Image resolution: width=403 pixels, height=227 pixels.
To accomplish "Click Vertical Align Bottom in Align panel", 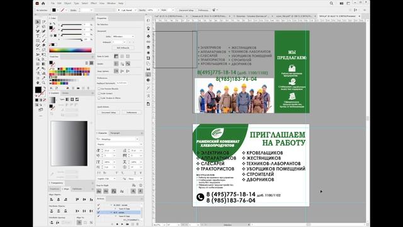I will point(91,199).
